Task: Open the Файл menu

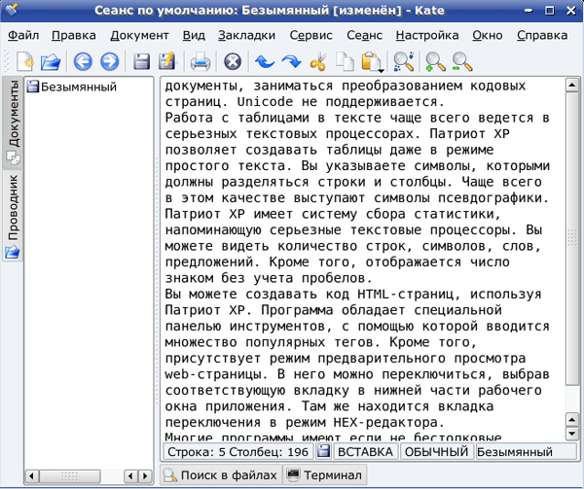Action: point(23,35)
